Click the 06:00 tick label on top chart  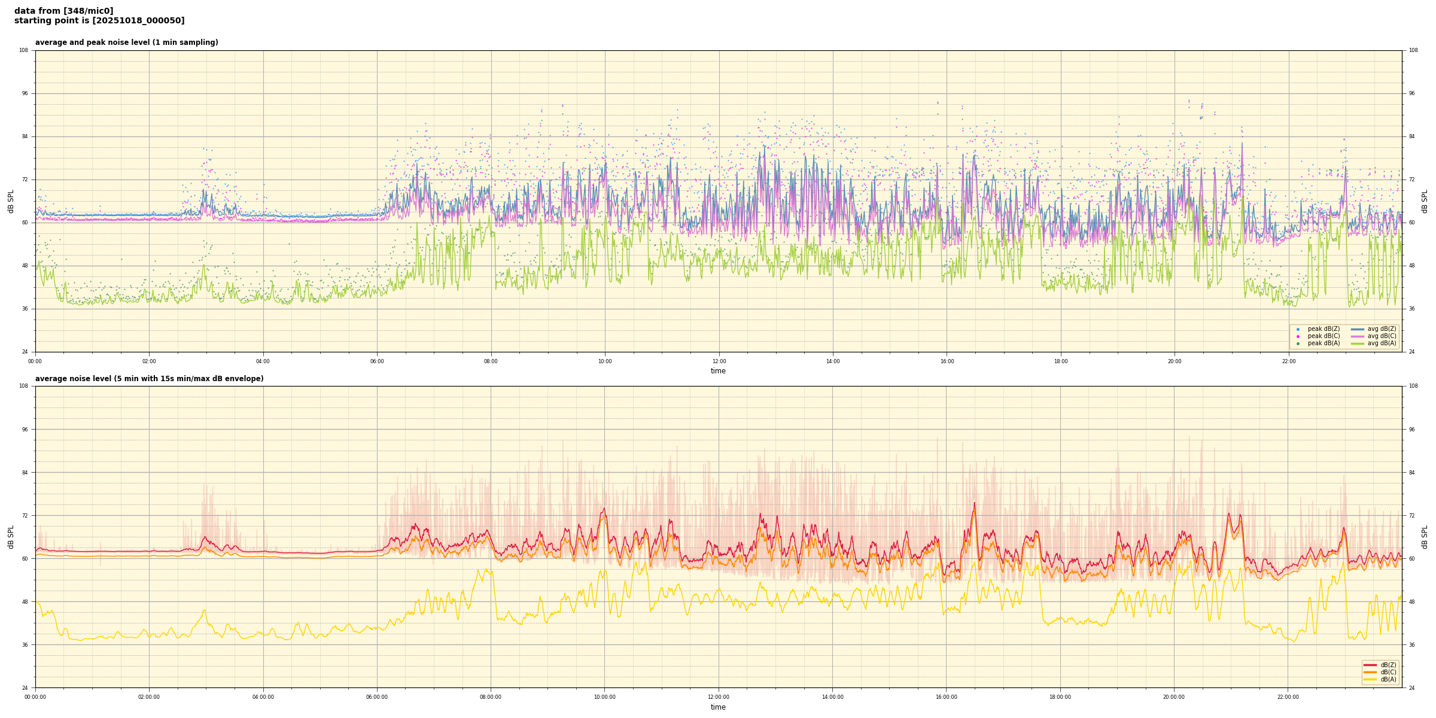click(x=377, y=361)
